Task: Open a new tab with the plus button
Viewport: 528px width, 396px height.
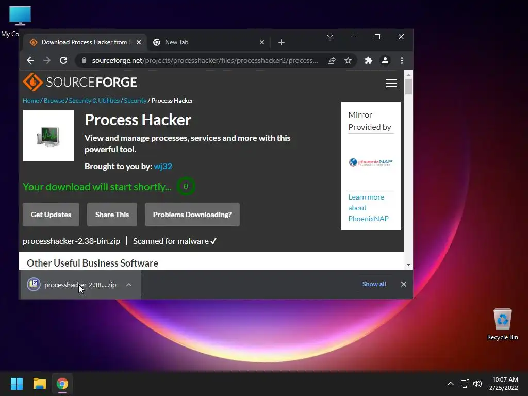Action: pos(282,42)
